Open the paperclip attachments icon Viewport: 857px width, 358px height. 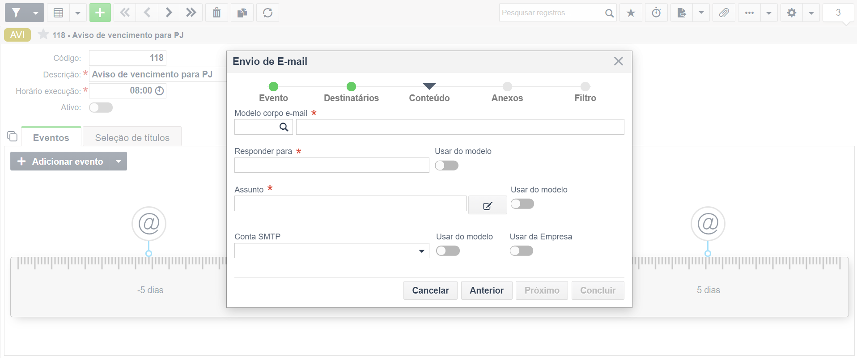pos(723,13)
